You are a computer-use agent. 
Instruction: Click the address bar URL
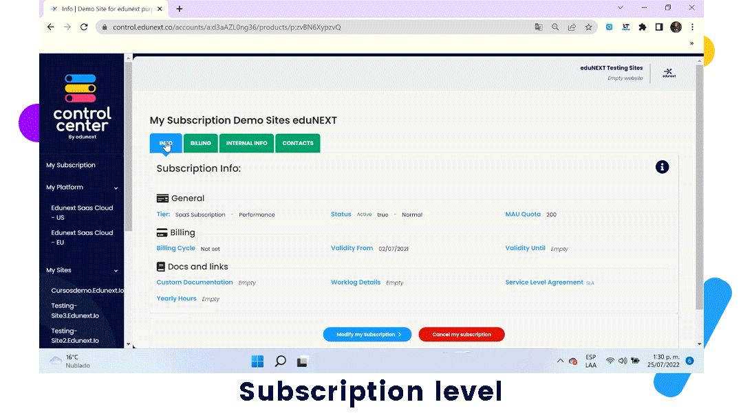(226, 27)
